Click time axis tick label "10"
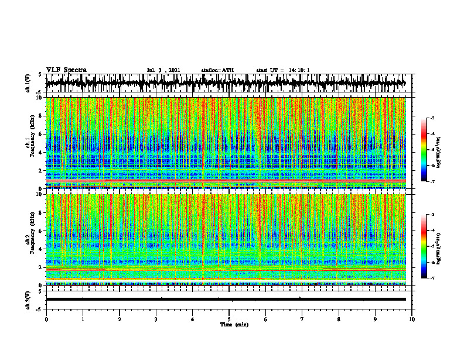The width and height of the screenshot is (464, 358). point(412,319)
